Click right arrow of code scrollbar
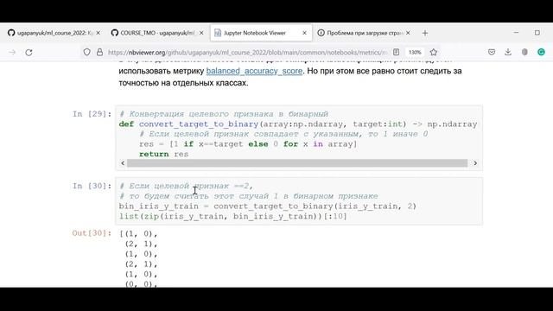The image size is (553, 311). point(475,163)
